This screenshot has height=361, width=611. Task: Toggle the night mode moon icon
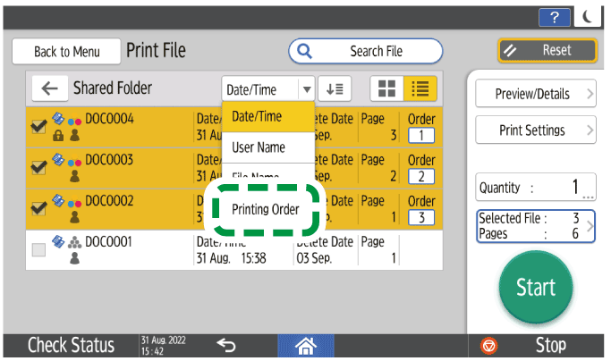[x=587, y=17]
